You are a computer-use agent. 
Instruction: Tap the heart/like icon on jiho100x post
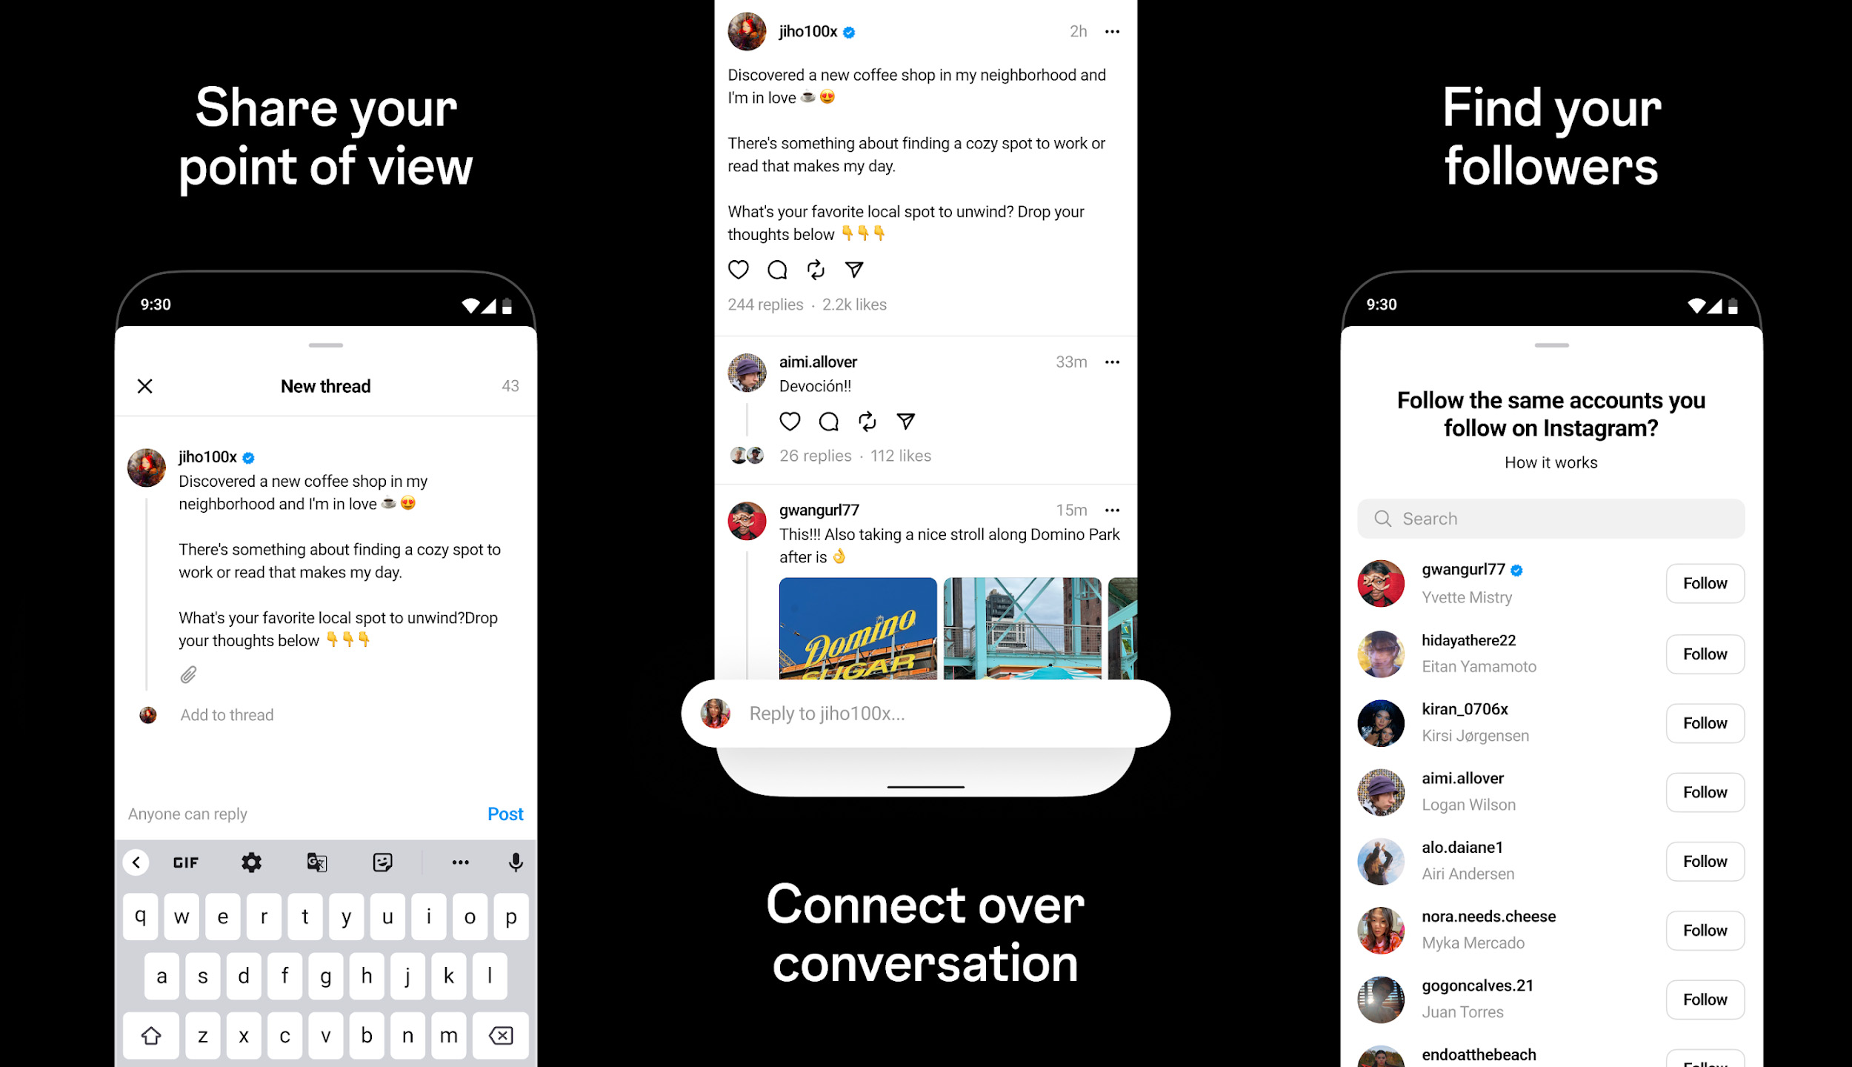pos(736,270)
